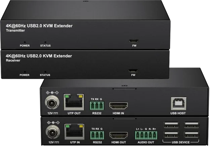Click the polarity symbol above the UTP IN unit's power jack

pos(53,123)
